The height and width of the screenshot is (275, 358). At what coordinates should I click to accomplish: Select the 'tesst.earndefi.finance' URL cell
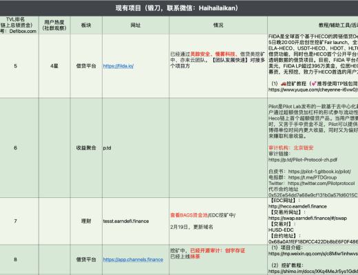click(136, 221)
